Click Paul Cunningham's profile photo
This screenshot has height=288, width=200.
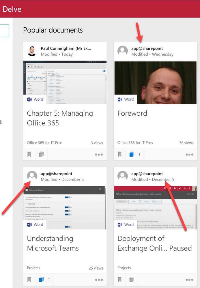click(32, 51)
